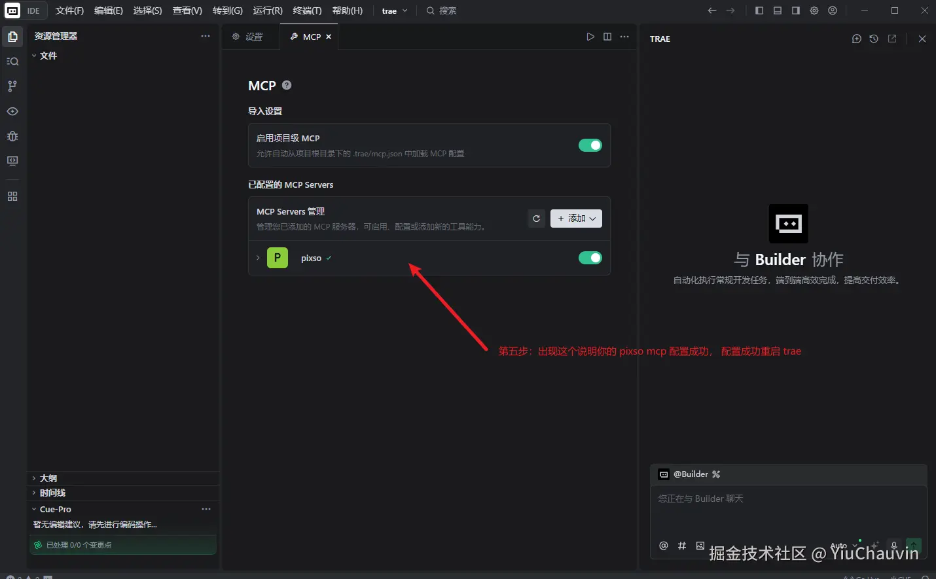Expand the 大纲 section

click(x=123, y=478)
